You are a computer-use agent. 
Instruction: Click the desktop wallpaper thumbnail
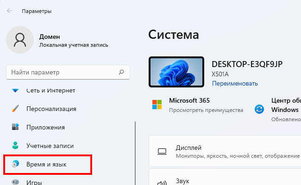176,72
